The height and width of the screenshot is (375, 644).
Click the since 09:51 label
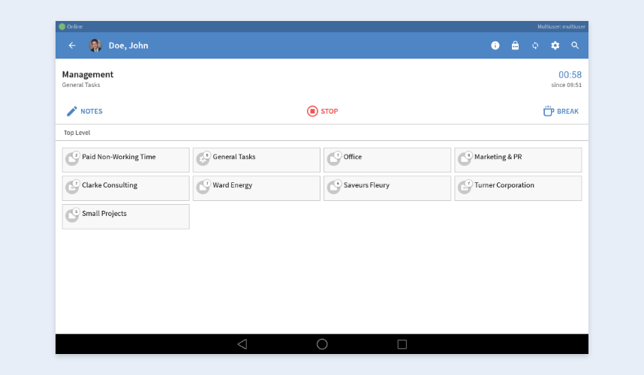(567, 85)
